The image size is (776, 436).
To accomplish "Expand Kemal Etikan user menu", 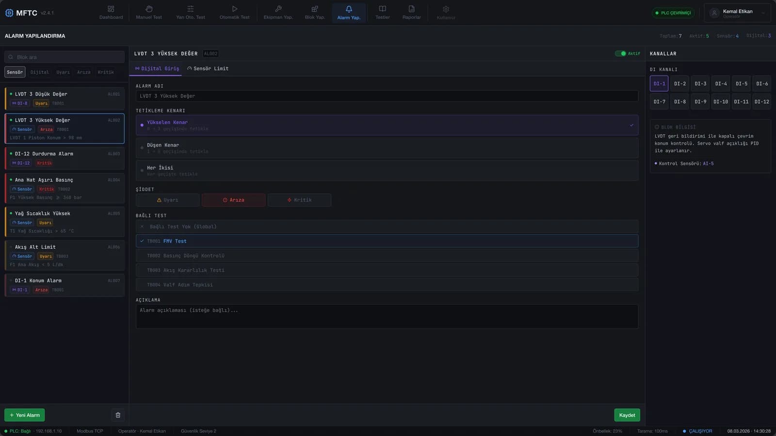I will 737,13.
